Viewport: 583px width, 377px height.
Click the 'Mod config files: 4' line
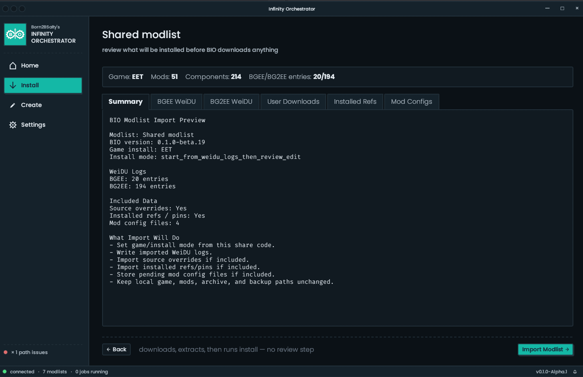[144, 223]
